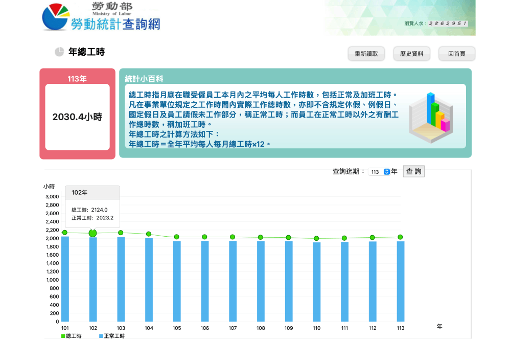Click the 2030.4小時 value card
This screenshot has width=511, height=341.
(x=77, y=117)
